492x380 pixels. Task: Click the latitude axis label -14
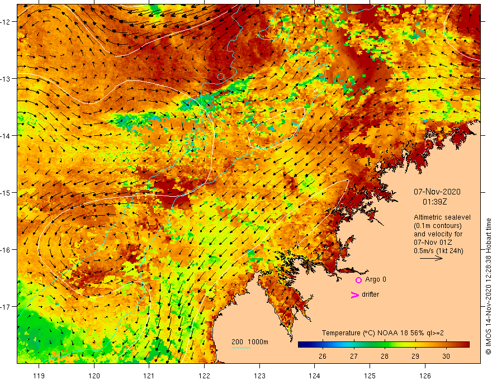tap(6, 136)
